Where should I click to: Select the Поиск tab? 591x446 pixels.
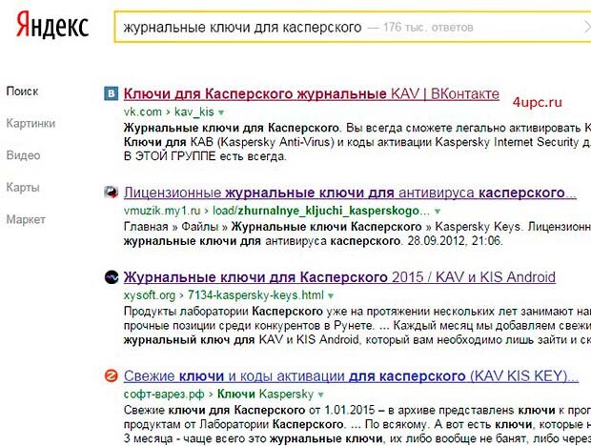[22, 91]
